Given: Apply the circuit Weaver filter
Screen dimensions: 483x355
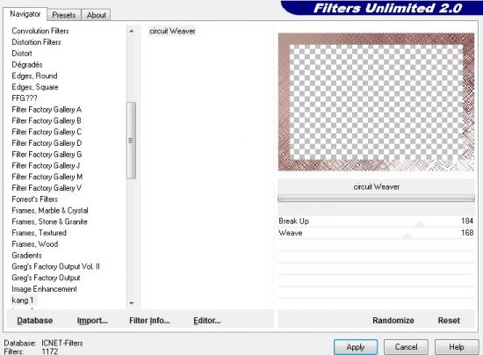Looking at the screenshot, I should (x=356, y=347).
